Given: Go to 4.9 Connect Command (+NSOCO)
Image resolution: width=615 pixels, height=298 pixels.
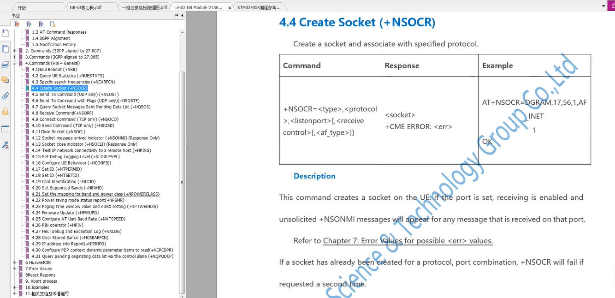Looking at the screenshot, I should click(x=75, y=119).
